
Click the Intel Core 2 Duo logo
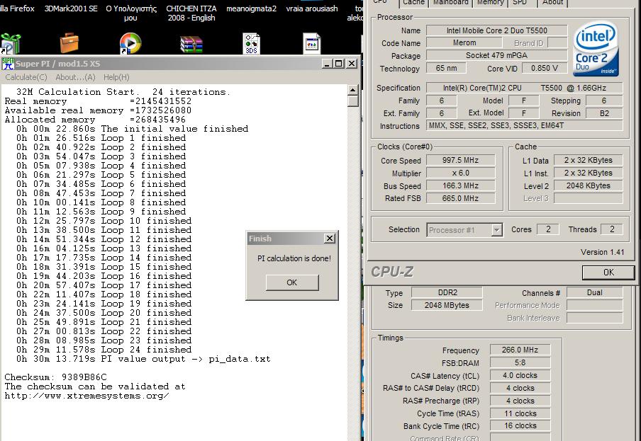point(596,50)
